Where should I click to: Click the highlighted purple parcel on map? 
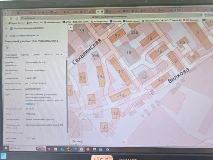coord(152,92)
